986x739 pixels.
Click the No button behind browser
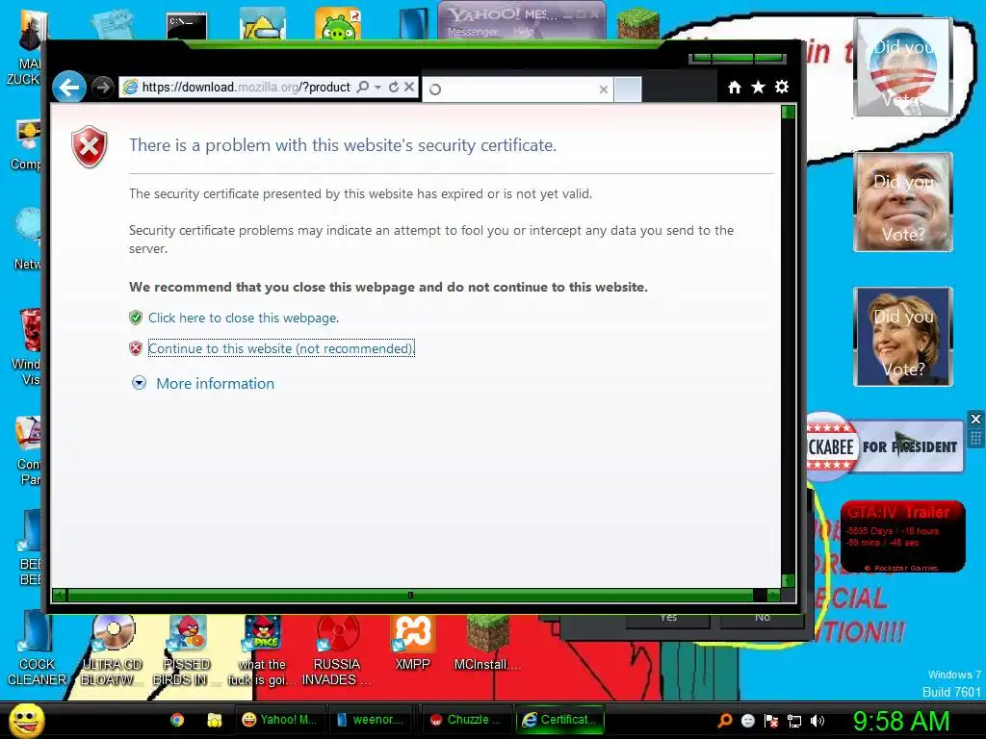point(763,619)
